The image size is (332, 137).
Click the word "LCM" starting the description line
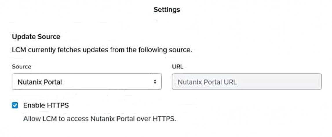click(18, 50)
